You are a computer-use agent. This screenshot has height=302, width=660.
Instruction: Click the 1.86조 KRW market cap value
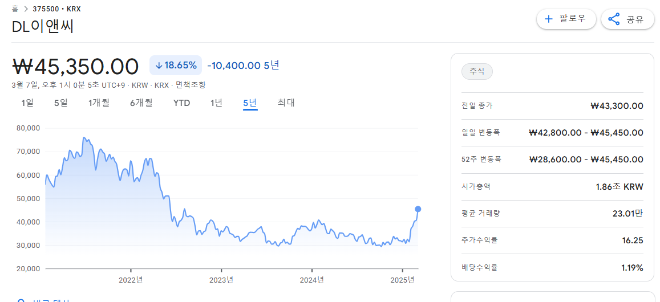pyautogui.click(x=619, y=186)
